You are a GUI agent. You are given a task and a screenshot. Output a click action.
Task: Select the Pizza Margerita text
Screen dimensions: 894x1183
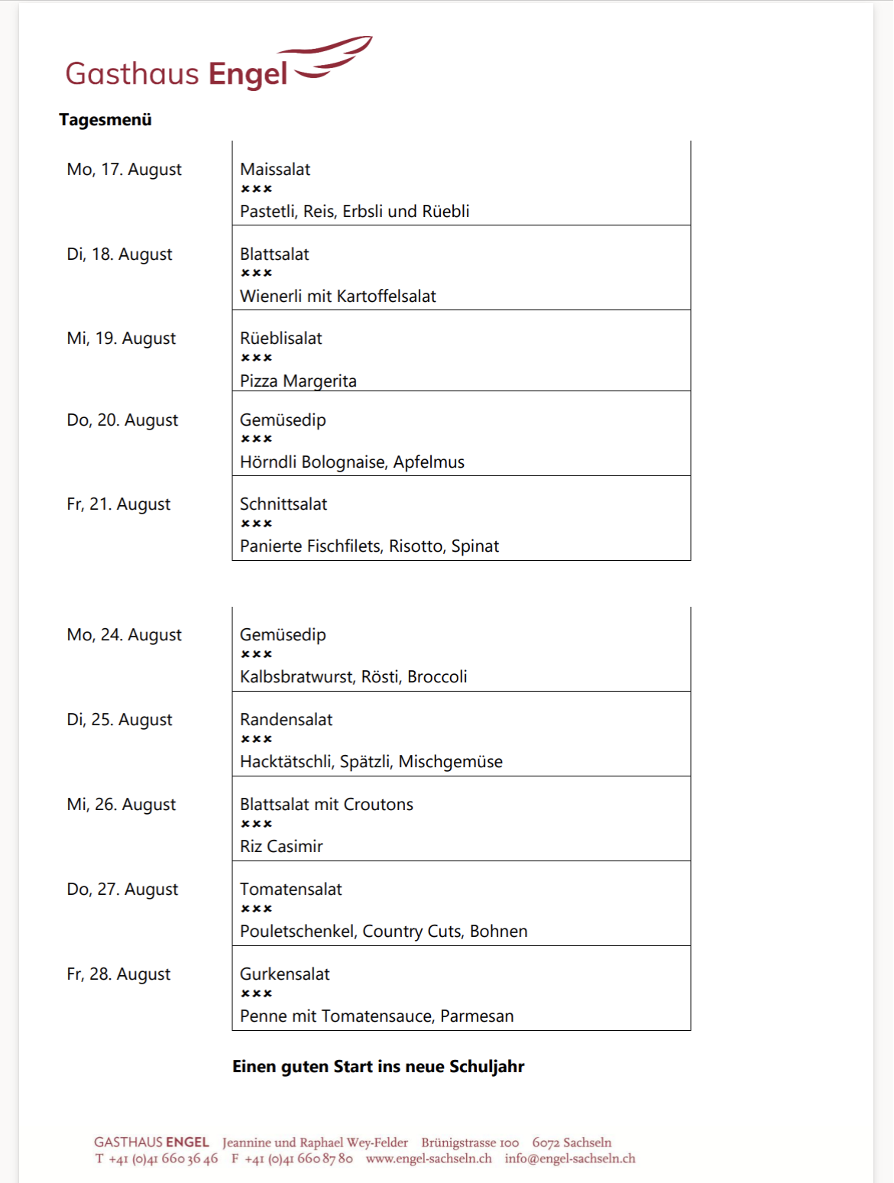298,381
